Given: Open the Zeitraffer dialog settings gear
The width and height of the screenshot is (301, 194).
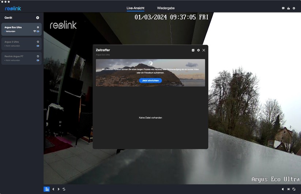Looking at the screenshot, I should [x=198, y=50].
